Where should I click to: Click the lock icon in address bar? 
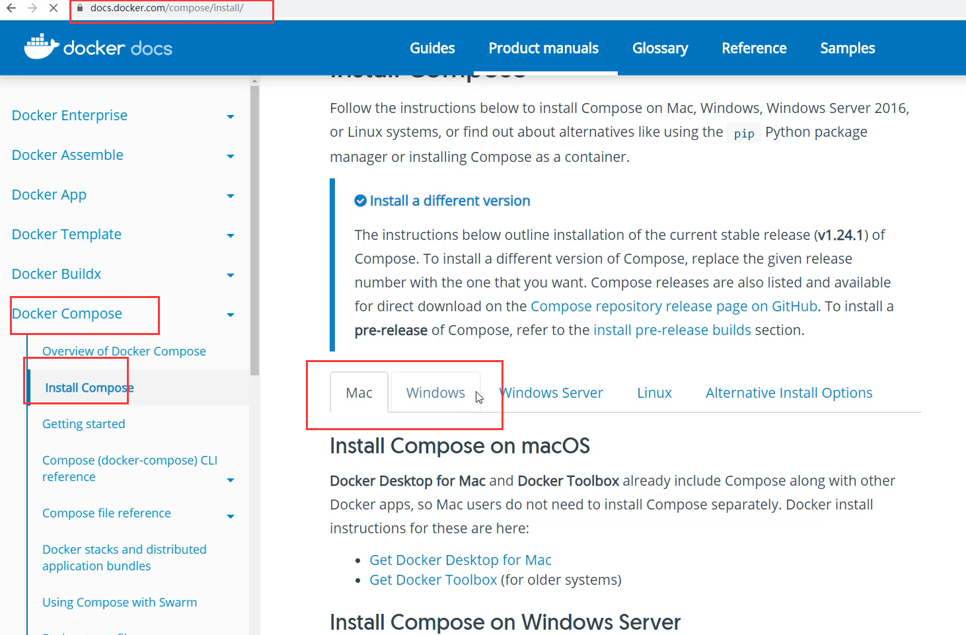80,9
